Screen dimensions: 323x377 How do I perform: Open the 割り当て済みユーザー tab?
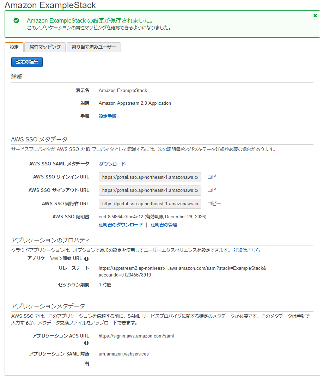click(94, 47)
